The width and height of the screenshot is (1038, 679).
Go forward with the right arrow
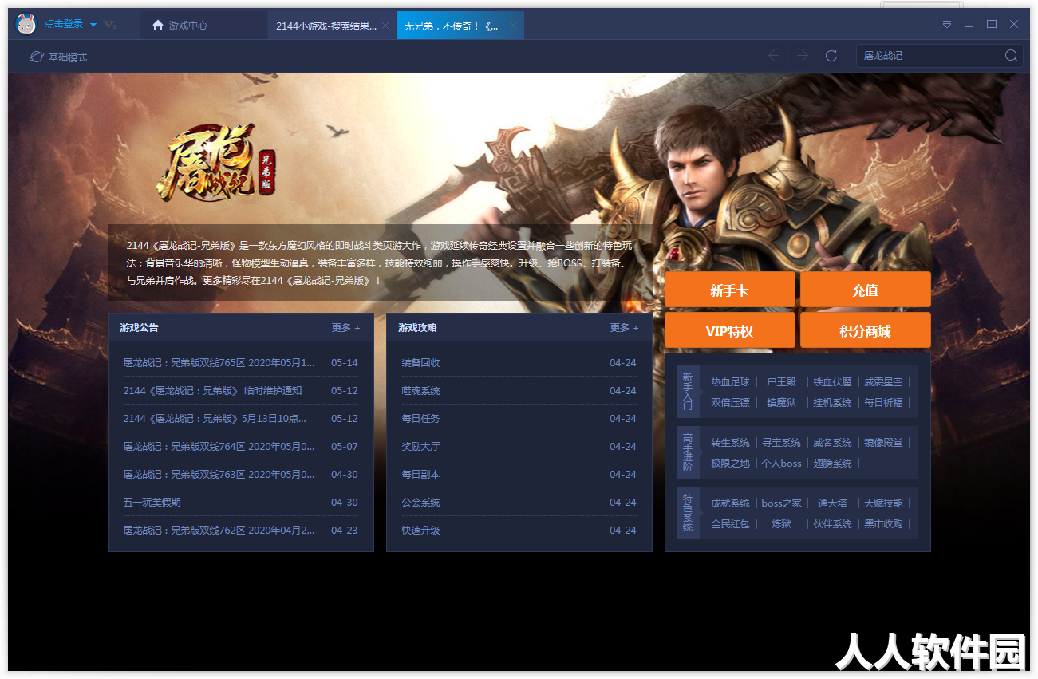click(803, 56)
